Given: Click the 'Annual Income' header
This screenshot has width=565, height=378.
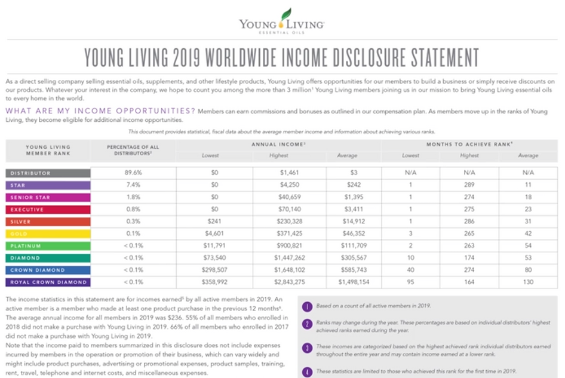Looking at the screenshot, I should pos(278,144).
